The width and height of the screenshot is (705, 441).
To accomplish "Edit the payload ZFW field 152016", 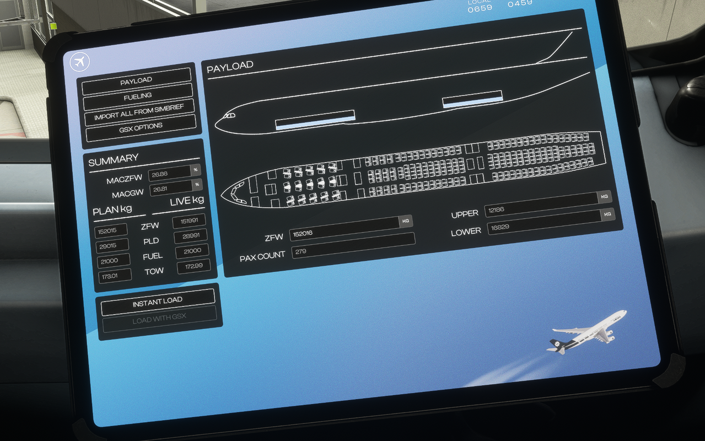I will (x=345, y=228).
